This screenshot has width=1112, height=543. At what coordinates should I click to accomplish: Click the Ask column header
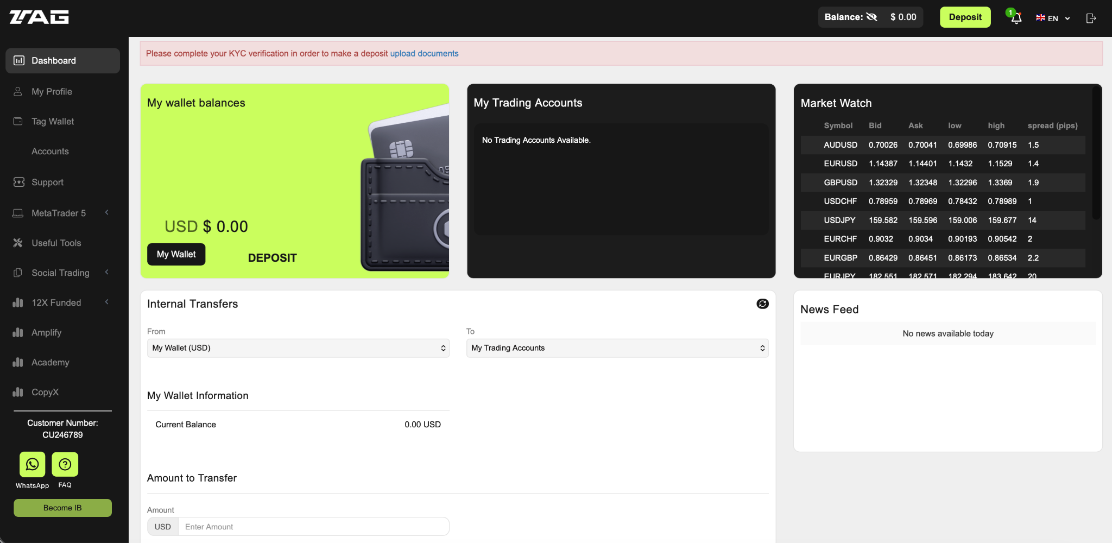coord(915,125)
